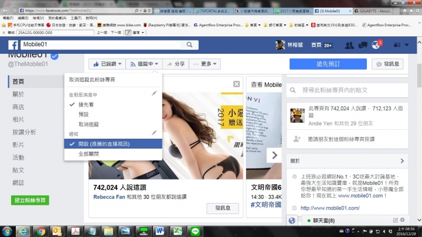Open friend requests icon

click(x=349, y=45)
